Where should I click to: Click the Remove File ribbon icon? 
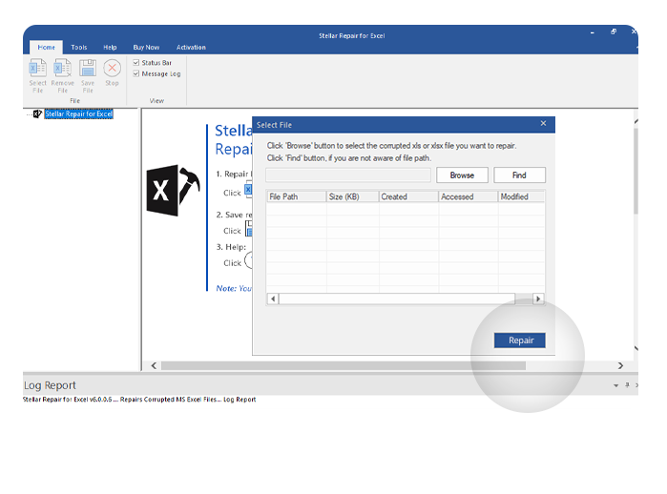(62, 68)
